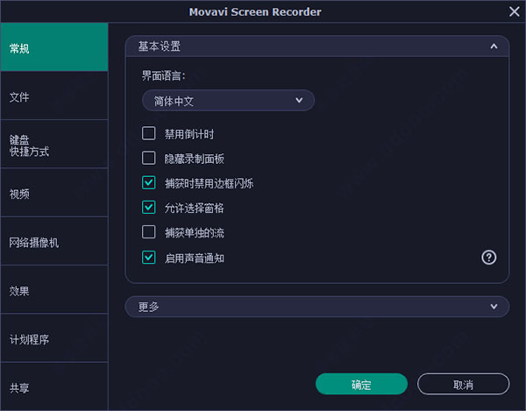Disable the 允许选择窗格 checkbox
This screenshot has height=411, width=526.
[x=149, y=208]
